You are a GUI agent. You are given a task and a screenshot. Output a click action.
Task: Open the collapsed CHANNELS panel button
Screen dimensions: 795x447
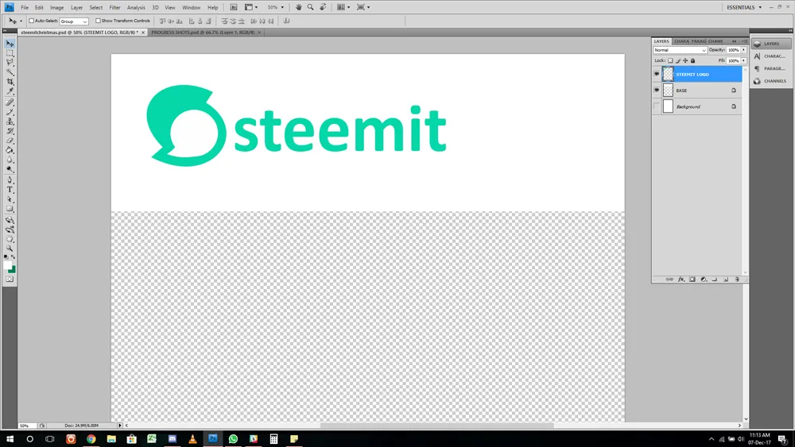770,81
